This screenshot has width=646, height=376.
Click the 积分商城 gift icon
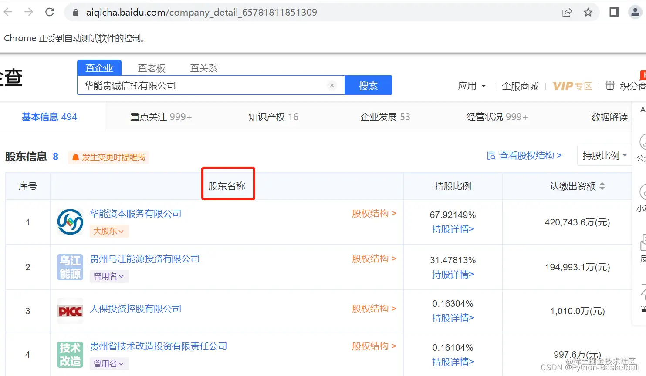[x=610, y=85]
